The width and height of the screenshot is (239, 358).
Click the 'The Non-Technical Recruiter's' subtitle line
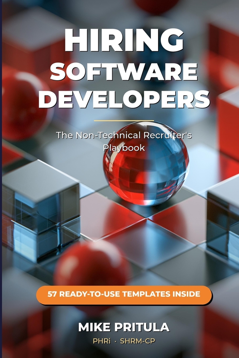[x=124, y=135]
